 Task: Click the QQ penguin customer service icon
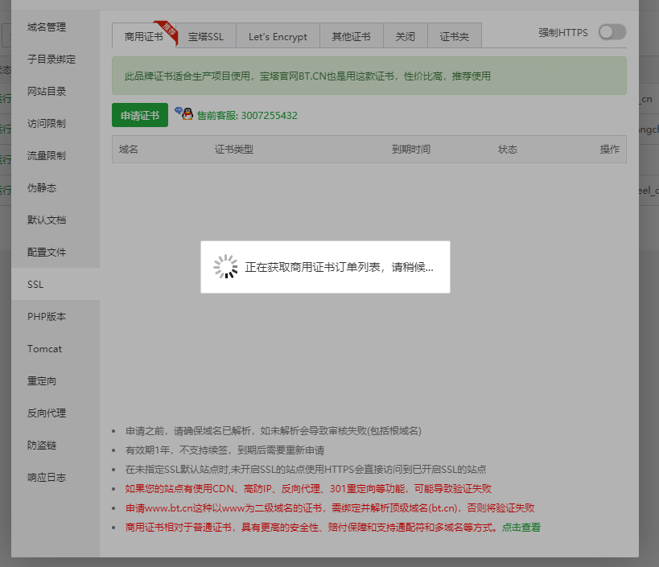(x=184, y=113)
